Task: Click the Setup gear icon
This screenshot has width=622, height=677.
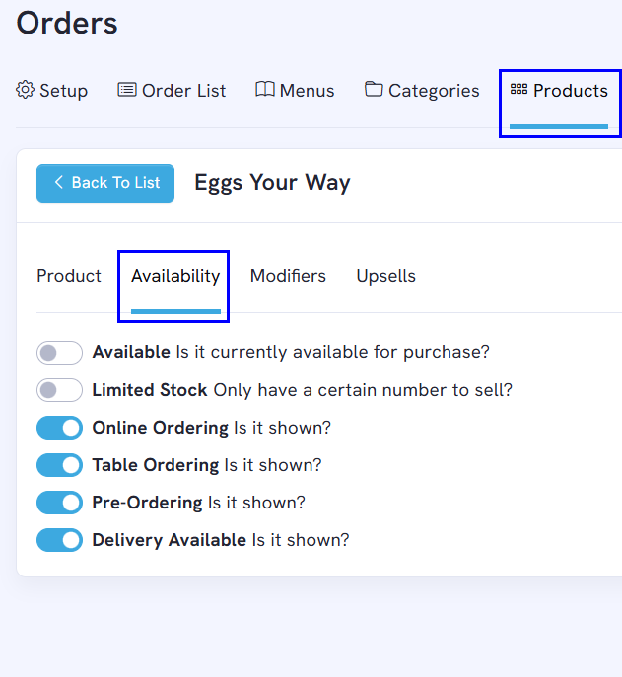Action: [x=25, y=90]
